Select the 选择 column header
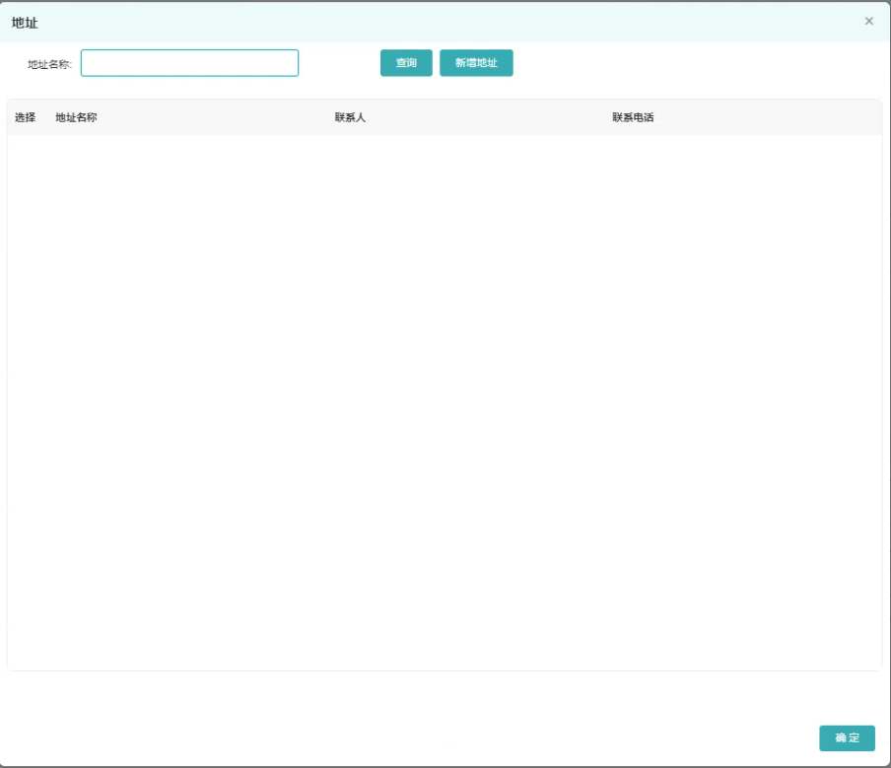The width and height of the screenshot is (891, 768). [x=25, y=117]
